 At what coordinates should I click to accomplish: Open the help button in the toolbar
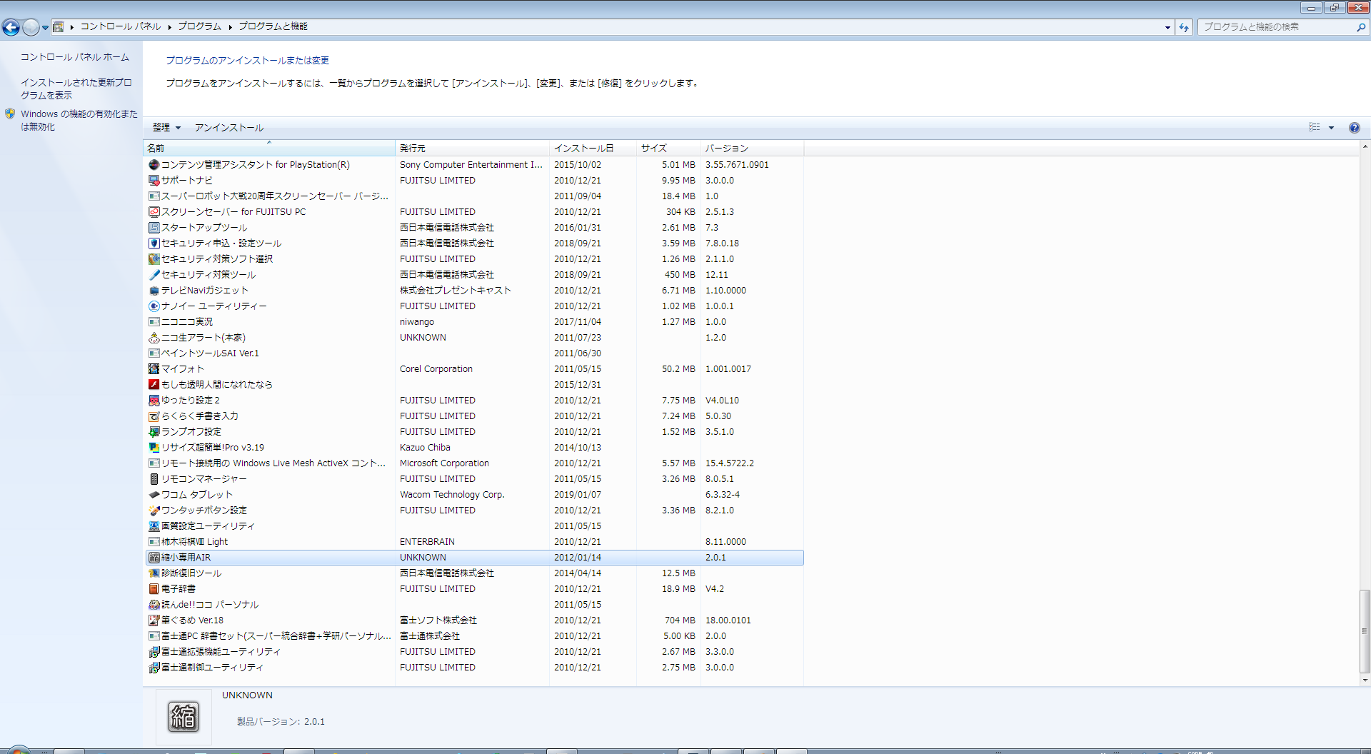(1354, 128)
